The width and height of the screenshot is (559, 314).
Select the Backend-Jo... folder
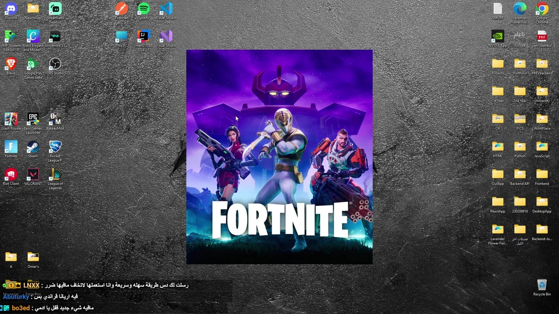(542, 232)
